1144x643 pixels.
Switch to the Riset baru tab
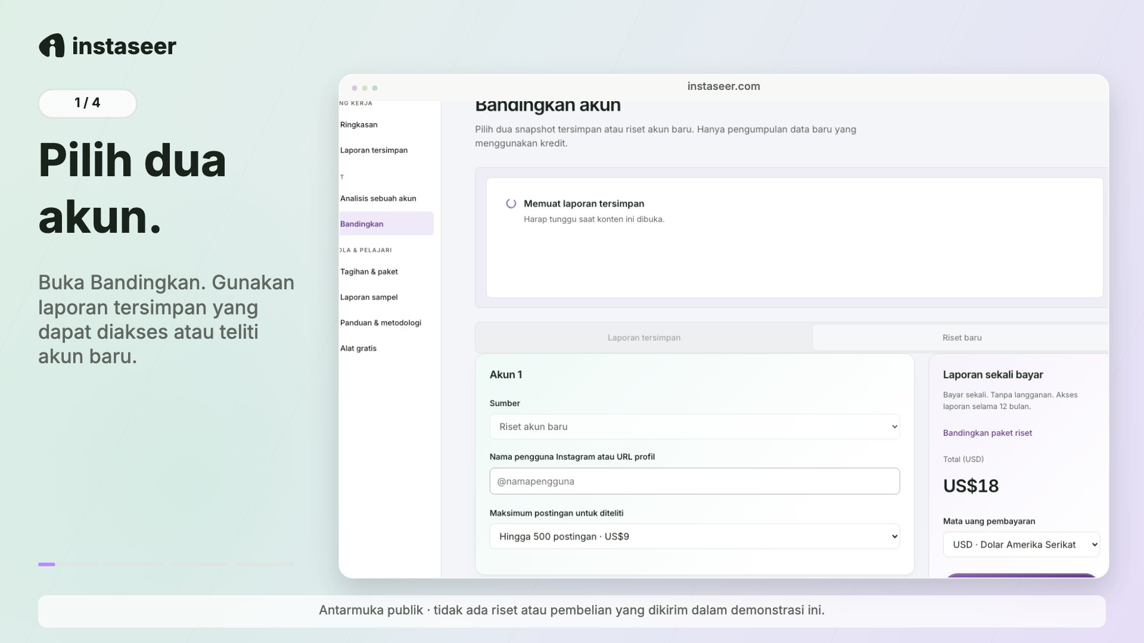[x=962, y=338]
